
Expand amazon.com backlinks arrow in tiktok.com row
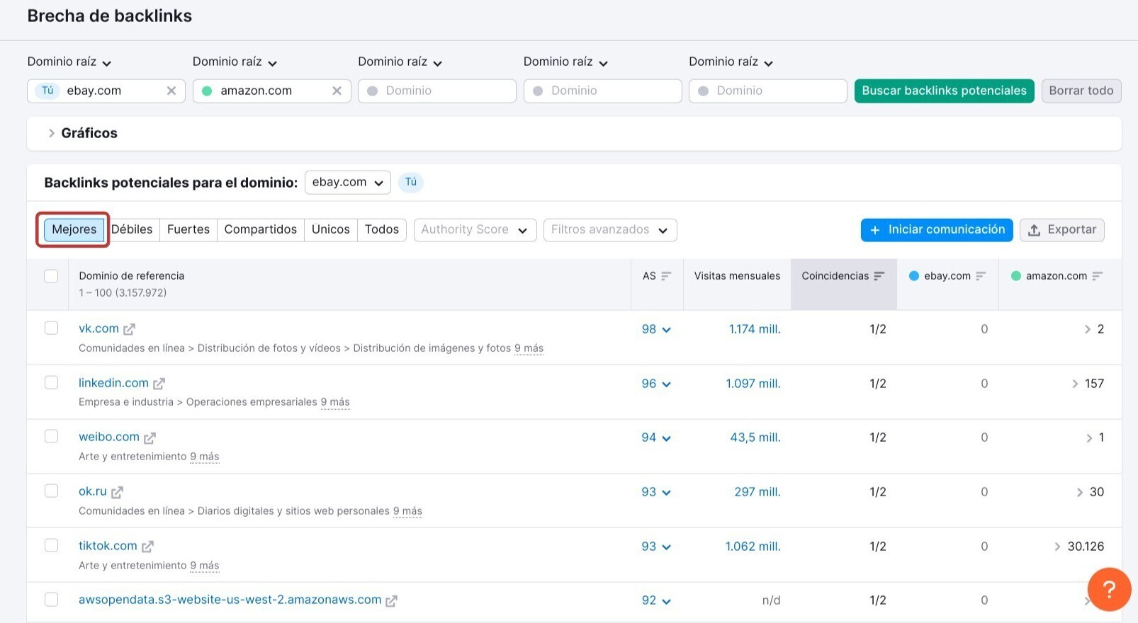(1057, 547)
